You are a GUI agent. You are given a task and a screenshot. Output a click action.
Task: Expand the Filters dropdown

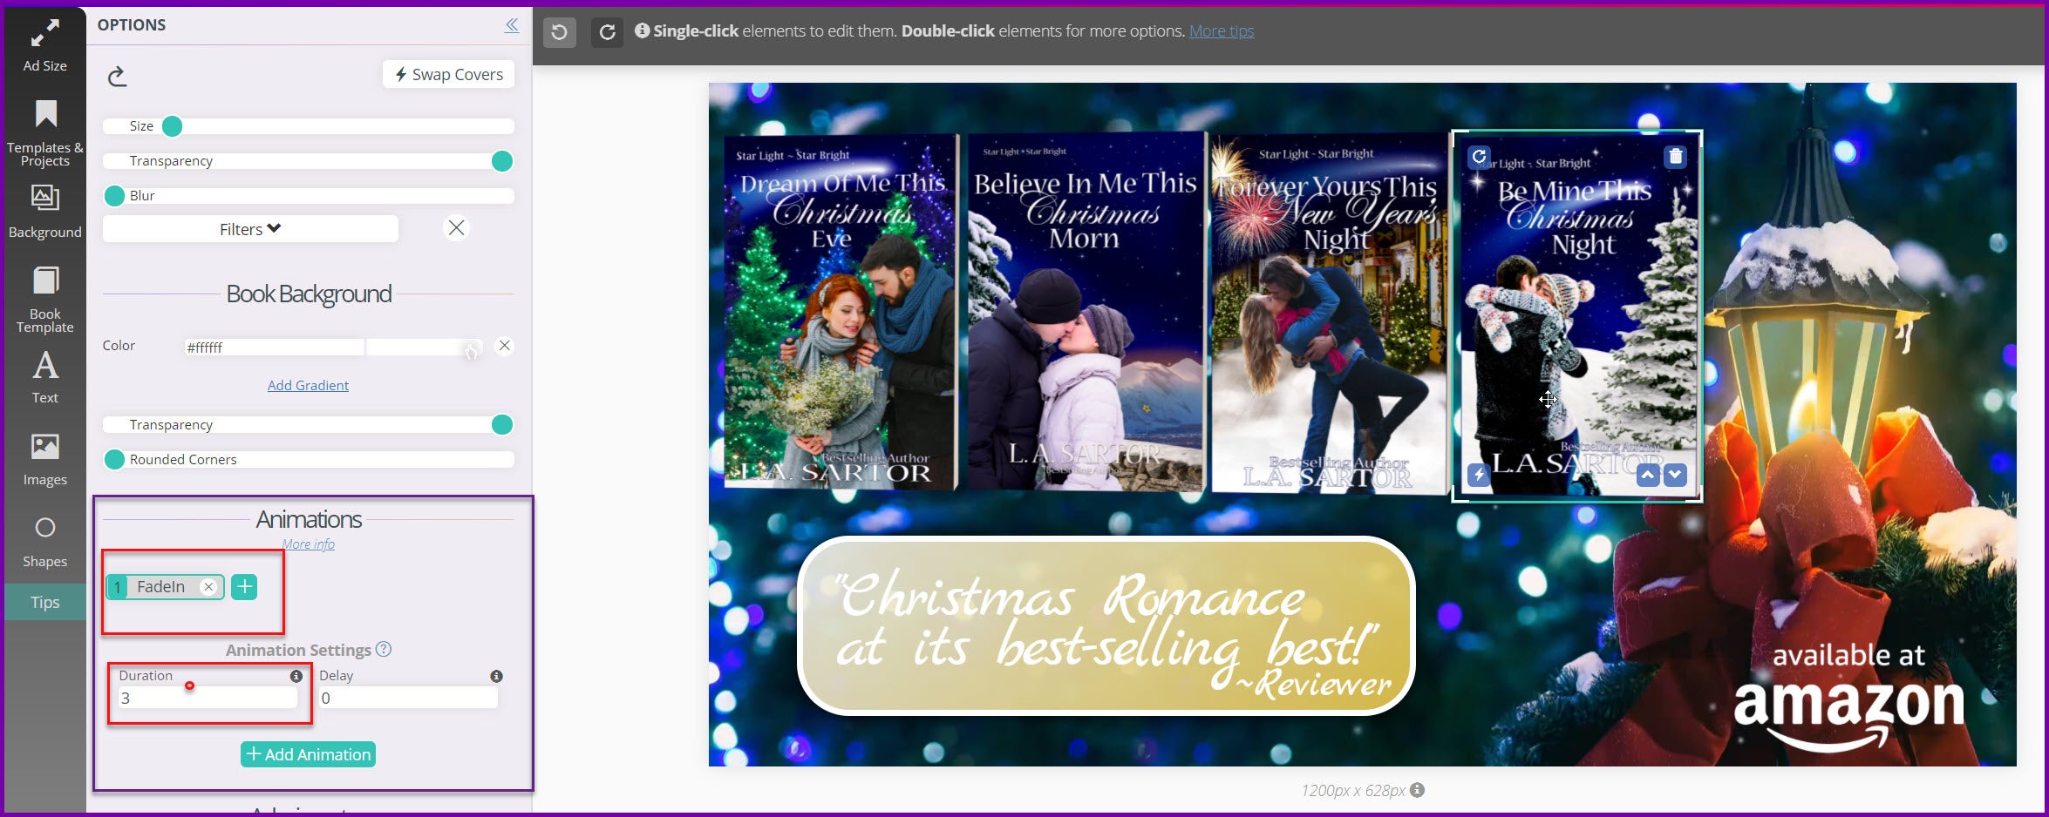(x=250, y=229)
